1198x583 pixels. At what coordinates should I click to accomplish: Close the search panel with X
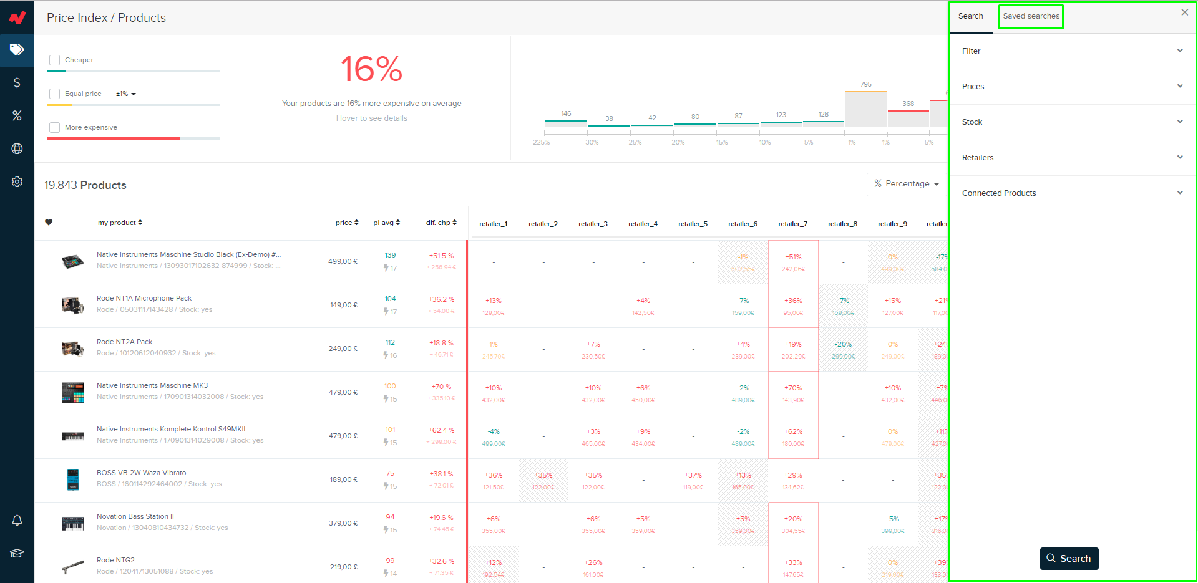1184,12
